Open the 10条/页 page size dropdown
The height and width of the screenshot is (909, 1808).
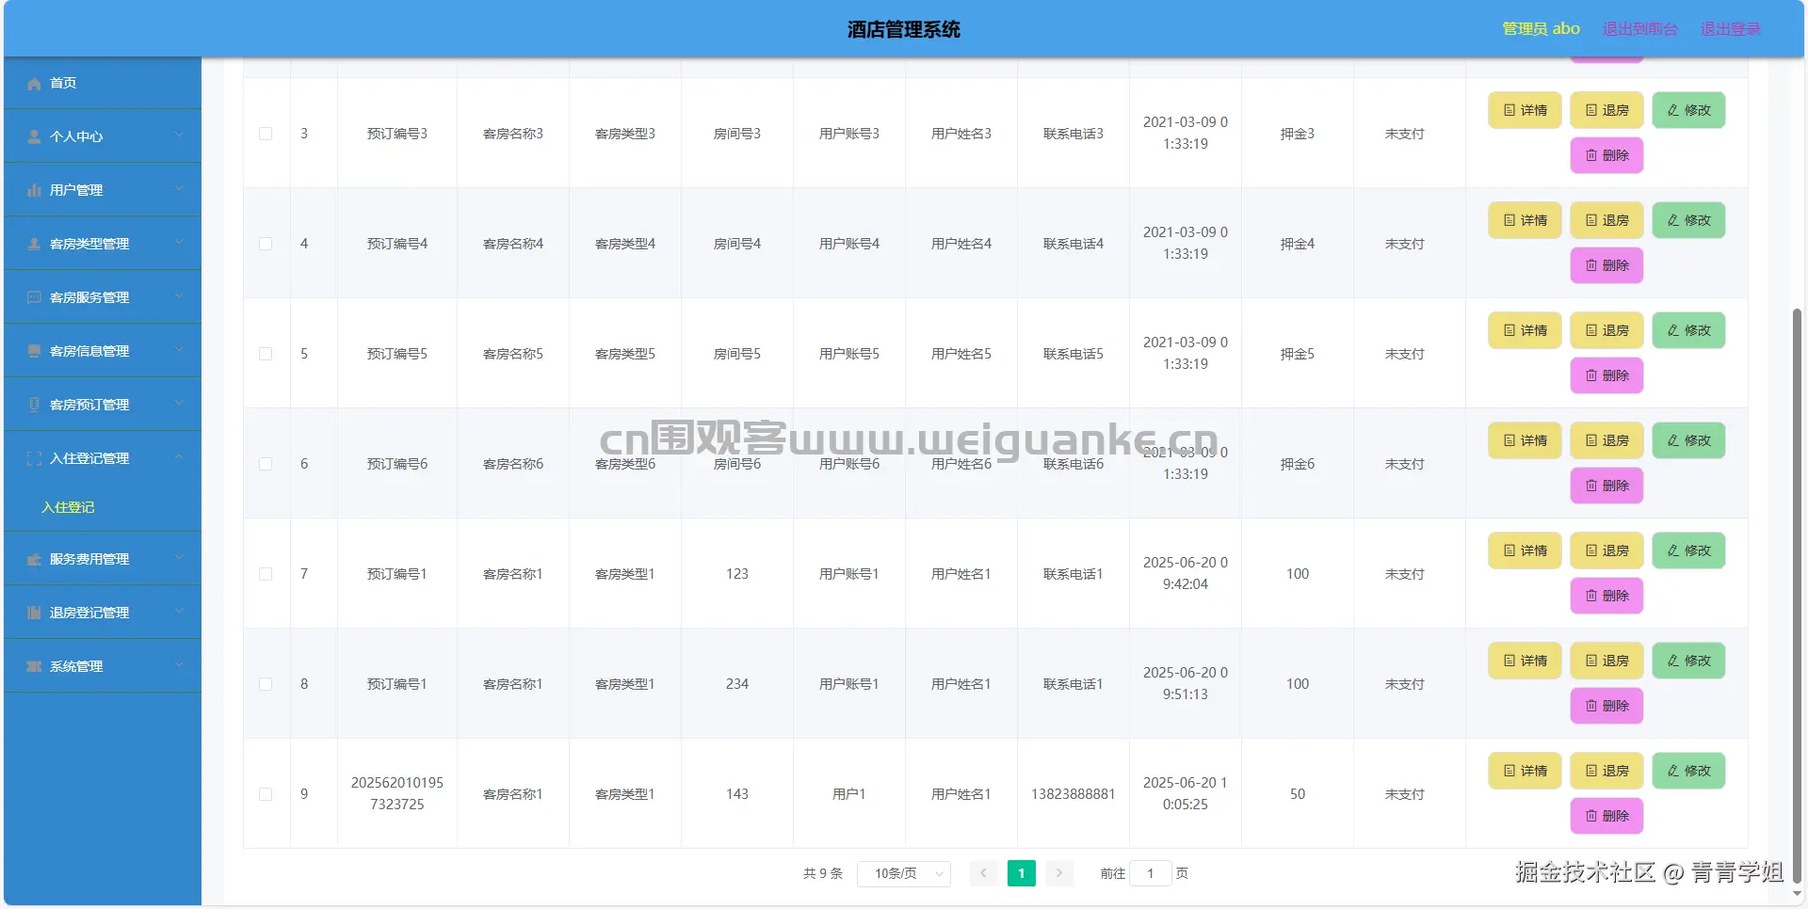(902, 873)
